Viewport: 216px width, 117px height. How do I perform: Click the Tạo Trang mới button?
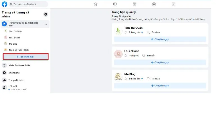pyautogui.click(x=26, y=57)
